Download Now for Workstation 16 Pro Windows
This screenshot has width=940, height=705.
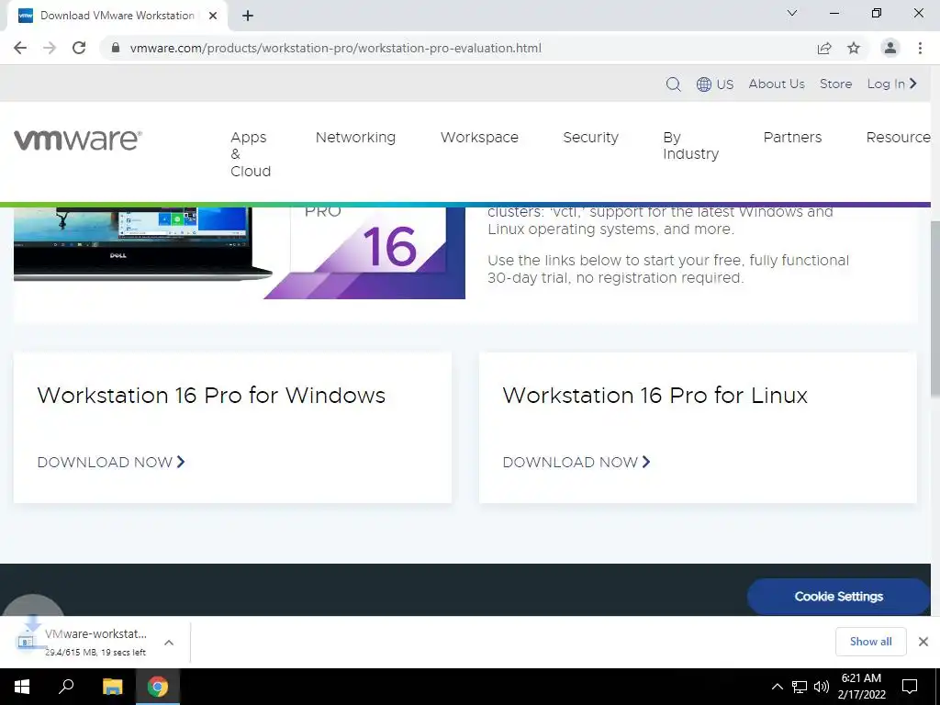tap(111, 463)
